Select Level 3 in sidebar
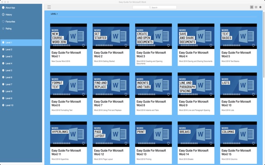This screenshot has width=265, height=165. point(21,57)
